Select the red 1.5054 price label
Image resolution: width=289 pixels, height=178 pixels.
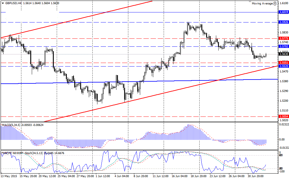coord(284,116)
